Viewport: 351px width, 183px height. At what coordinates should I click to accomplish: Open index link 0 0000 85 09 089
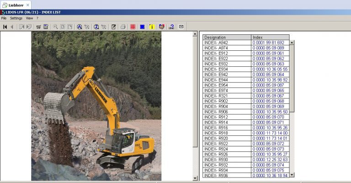tap(268, 48)
